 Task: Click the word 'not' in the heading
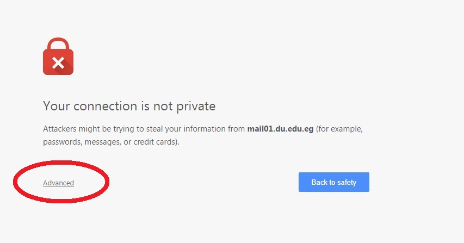(x=163, y=107)
